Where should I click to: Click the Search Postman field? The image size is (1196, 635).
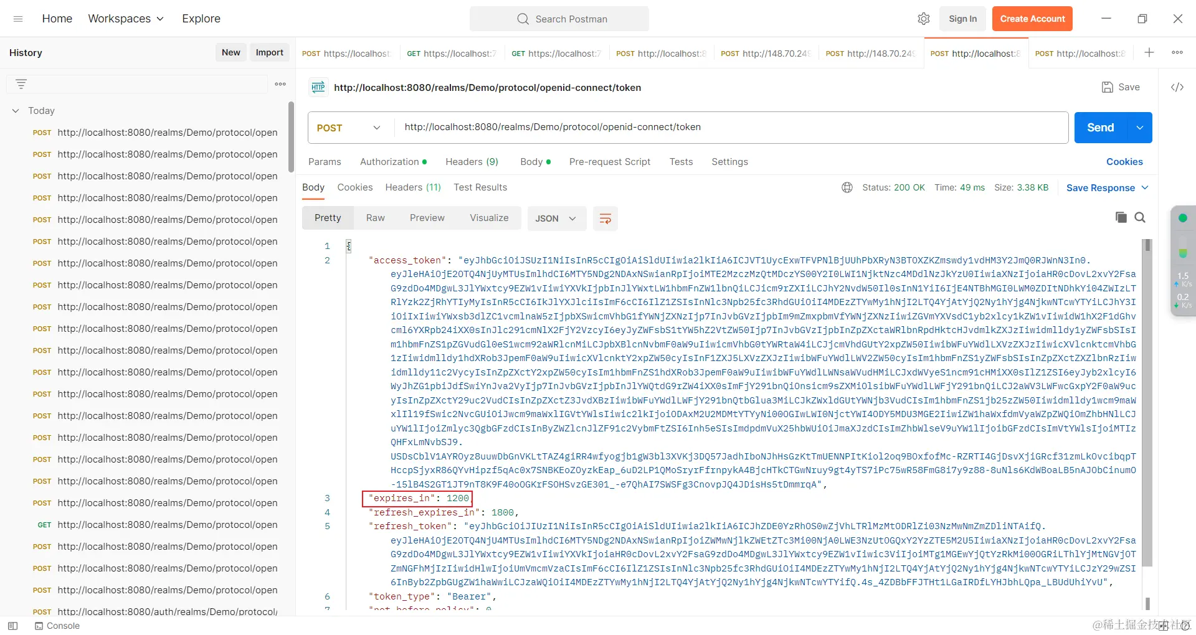point(559,19)
